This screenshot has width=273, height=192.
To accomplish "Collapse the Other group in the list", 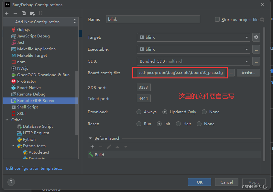I will coord(7,120).
